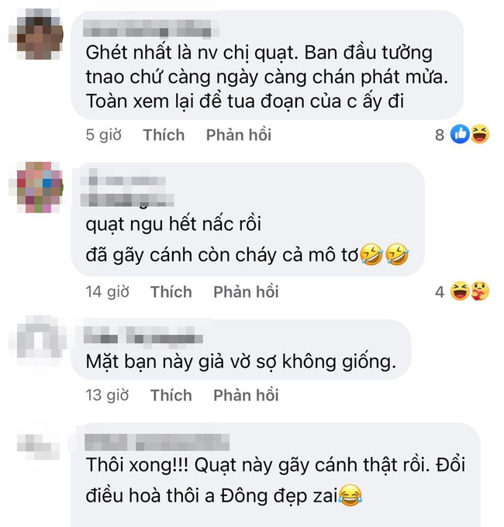
Task: Click the 13 giờ timestamp
Action: tap(107, 395)
